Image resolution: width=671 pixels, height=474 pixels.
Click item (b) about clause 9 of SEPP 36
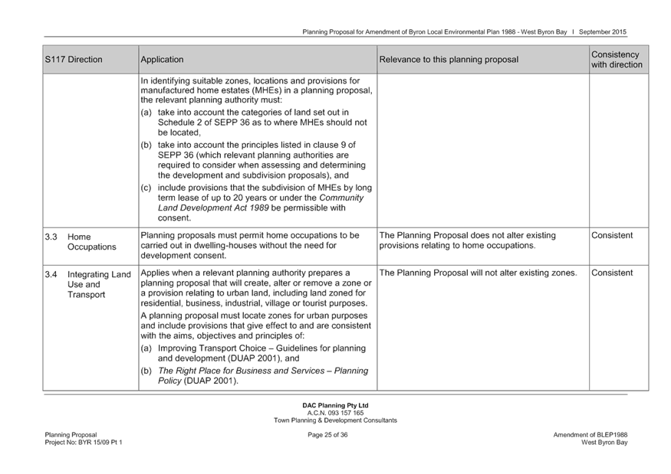pyautogui.click(x=253, y=160)
